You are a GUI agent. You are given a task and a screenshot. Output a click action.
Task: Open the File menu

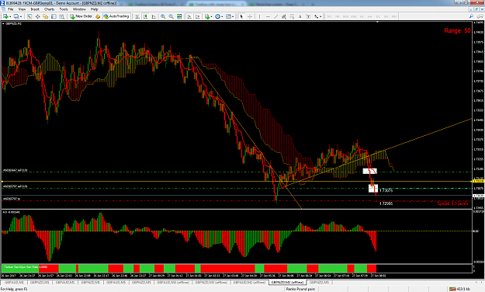pyautogui.click(x=11, y=9)
